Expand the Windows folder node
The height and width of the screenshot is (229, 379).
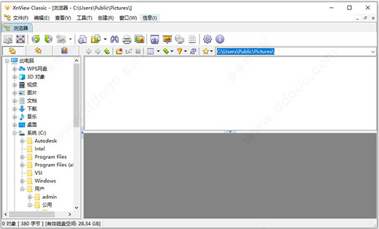click(x=22, y=181)
